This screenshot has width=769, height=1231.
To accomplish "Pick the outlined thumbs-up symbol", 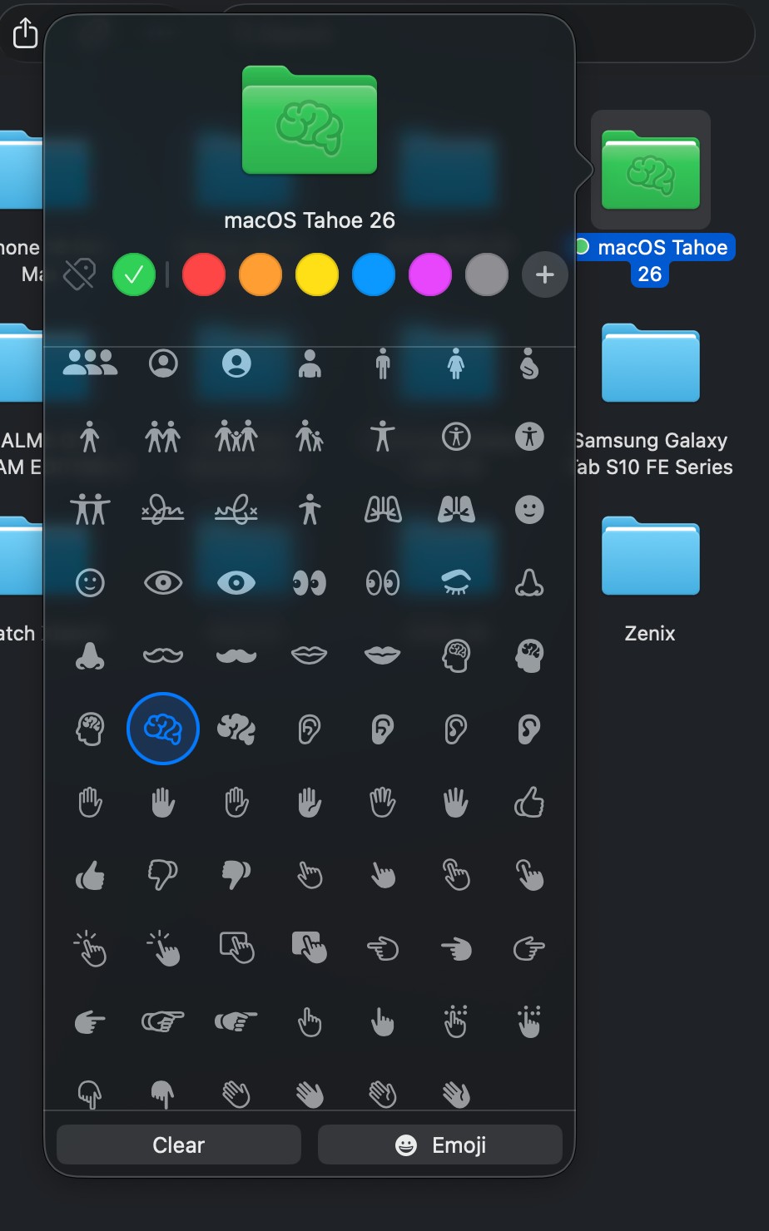I will pos(529,802).
